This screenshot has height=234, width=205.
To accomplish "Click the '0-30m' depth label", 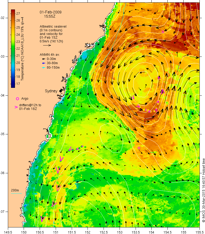I will tap(51, 59).
